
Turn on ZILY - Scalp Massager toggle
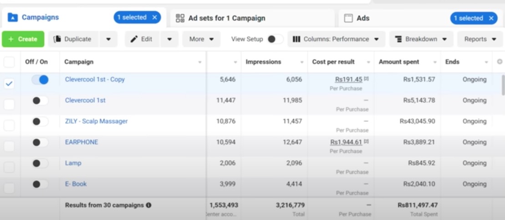40,121
